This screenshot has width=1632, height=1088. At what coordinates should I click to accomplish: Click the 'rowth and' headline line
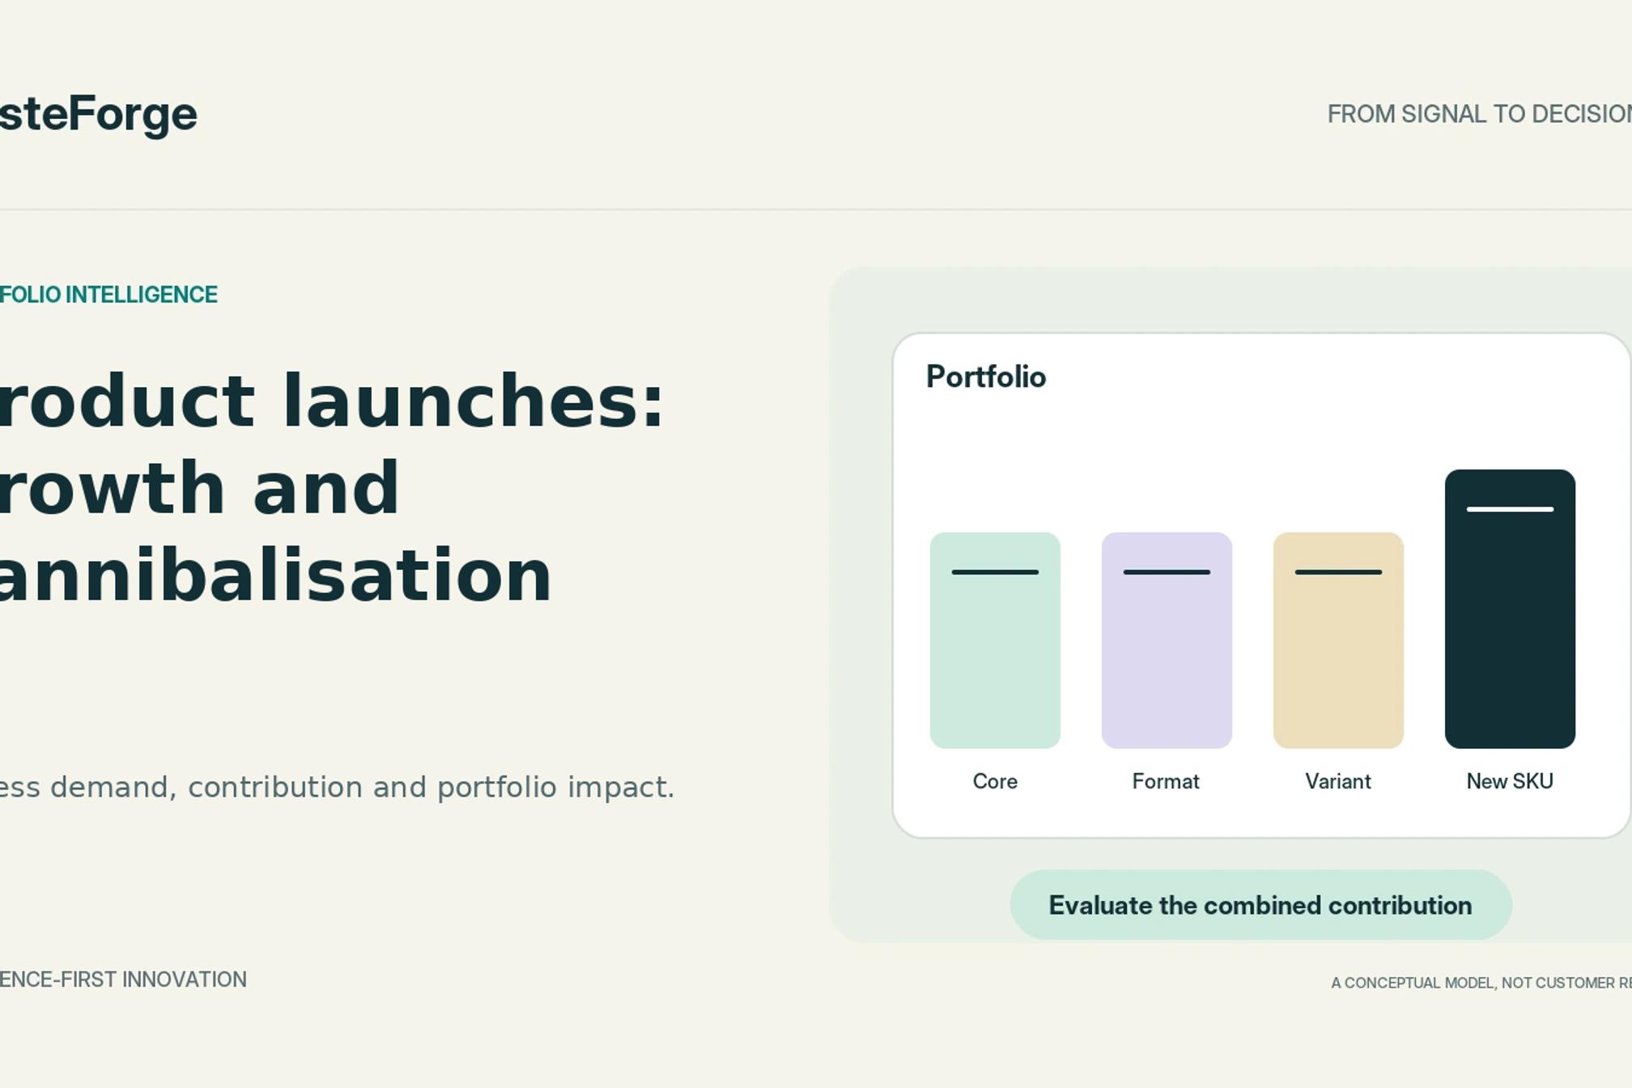click(x=200, y=488)
